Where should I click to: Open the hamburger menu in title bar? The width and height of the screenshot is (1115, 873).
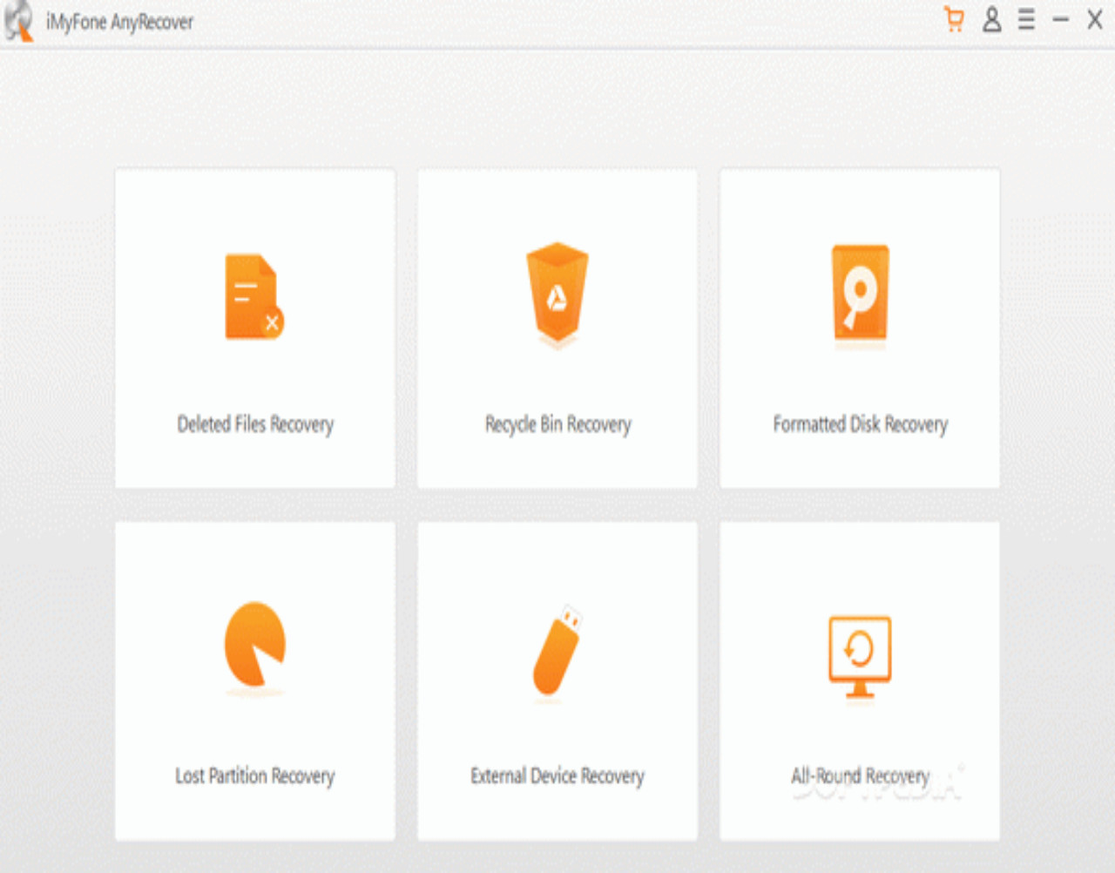[x=1026, y=19]
